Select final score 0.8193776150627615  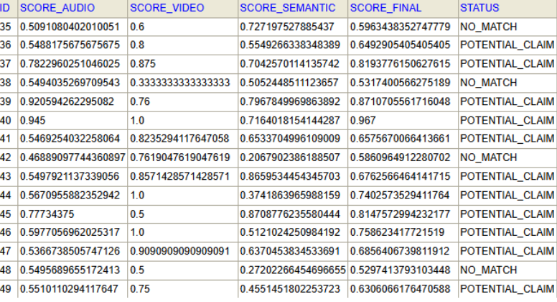pyautogui.click(x=400, y=64)
